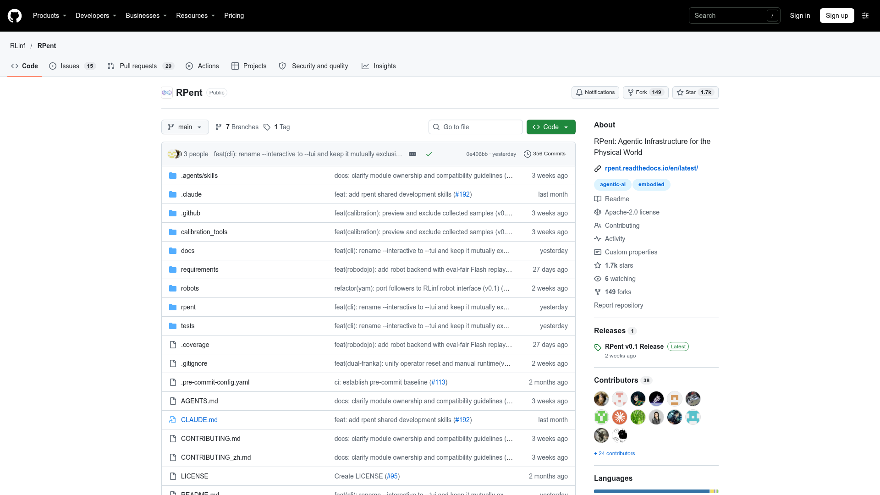Expand the Businesses menu
880x495 pixels.
coord(146,16)
